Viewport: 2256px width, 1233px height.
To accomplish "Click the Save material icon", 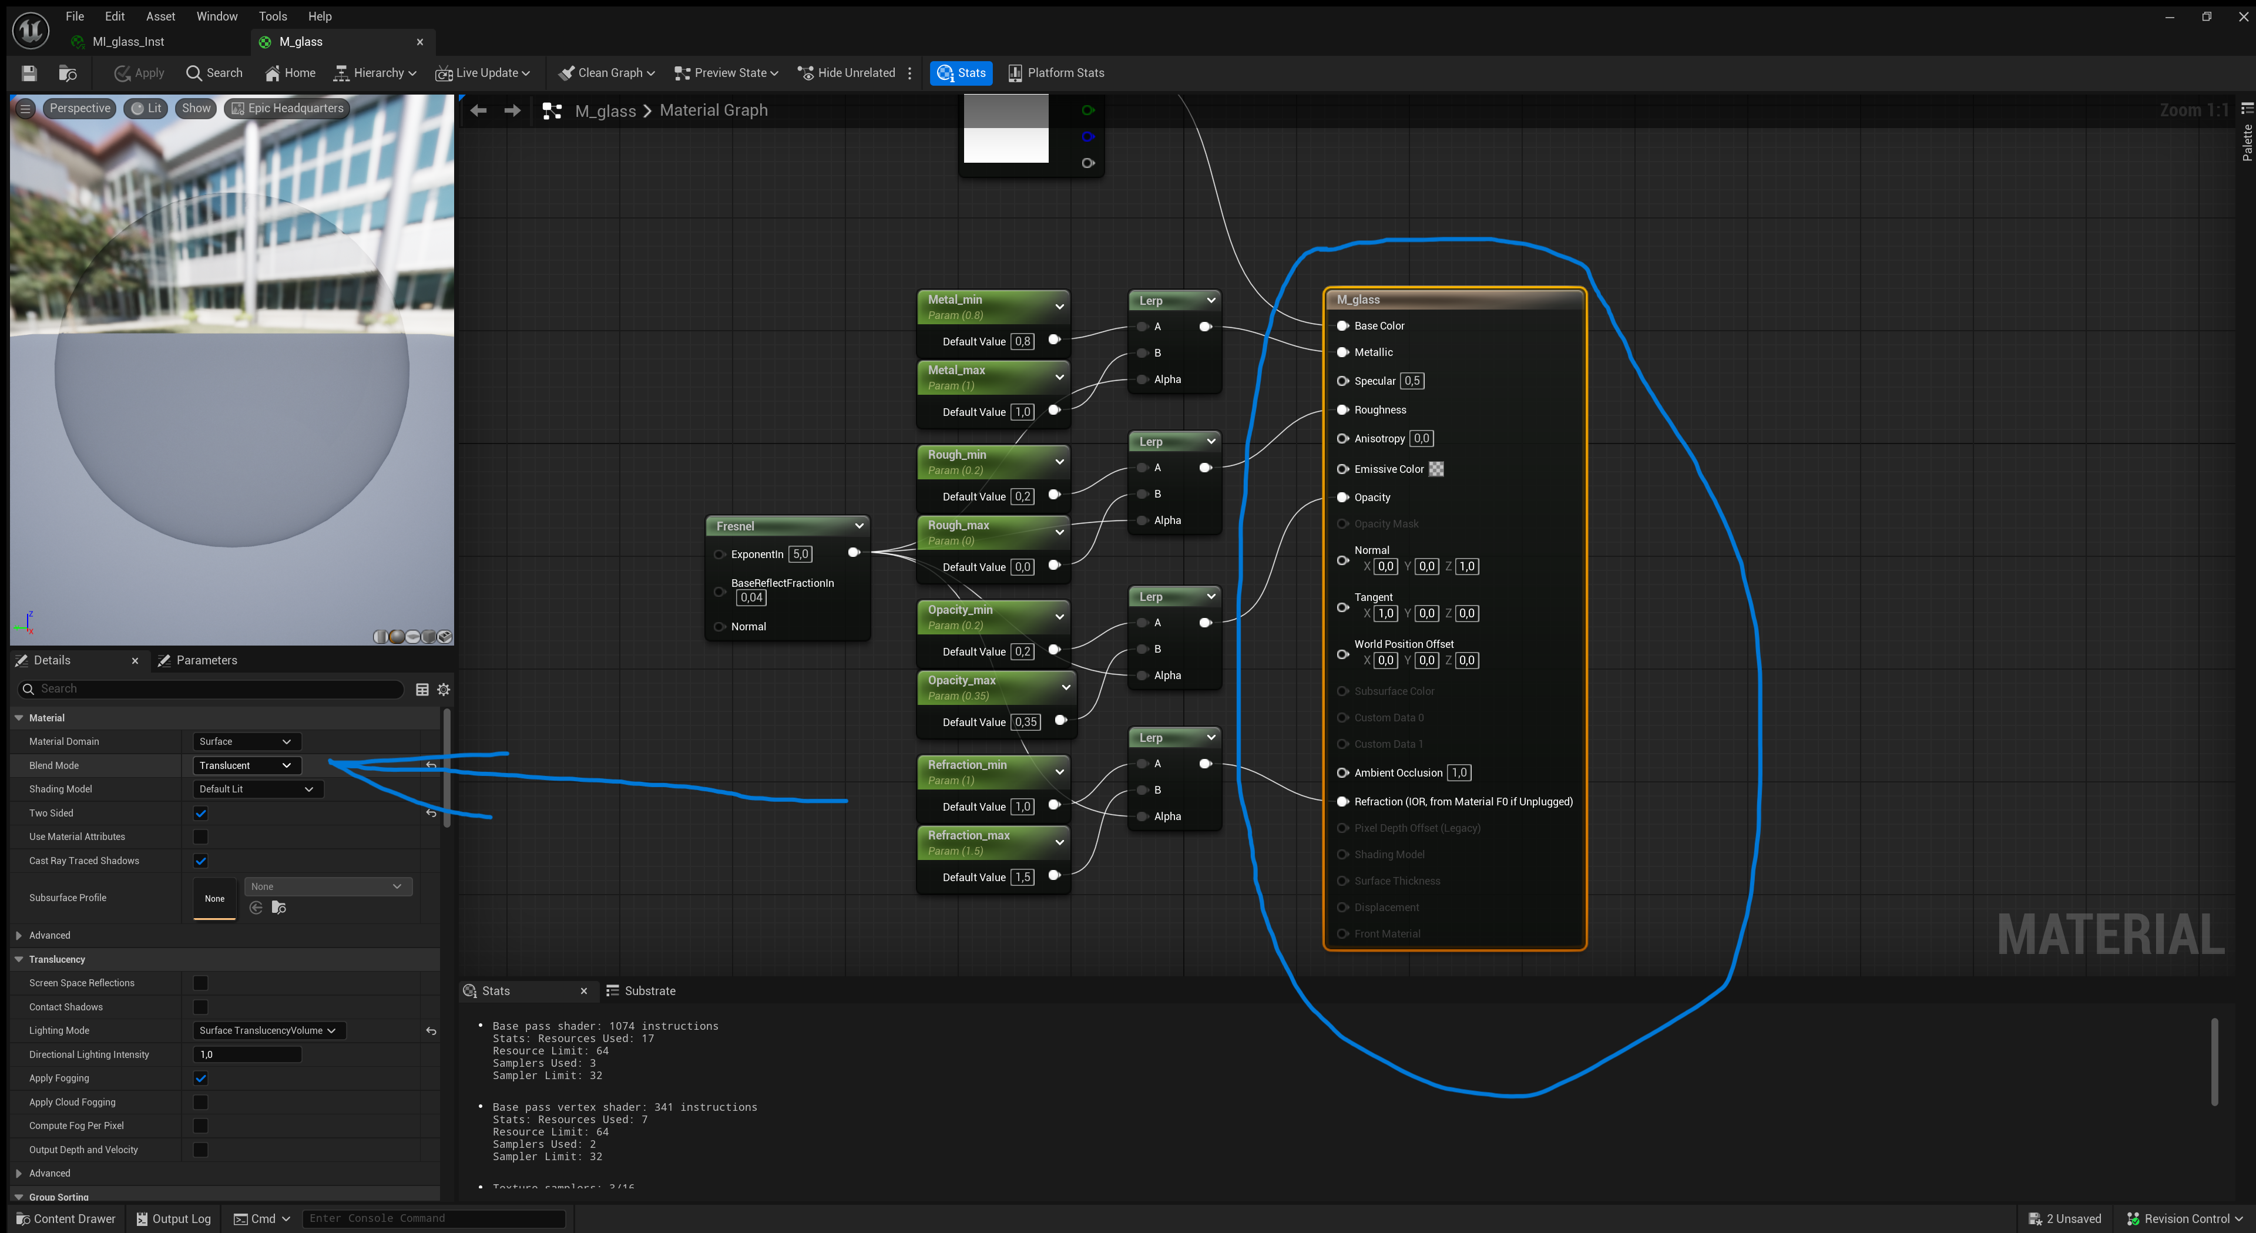I will [x=29, y=73].
